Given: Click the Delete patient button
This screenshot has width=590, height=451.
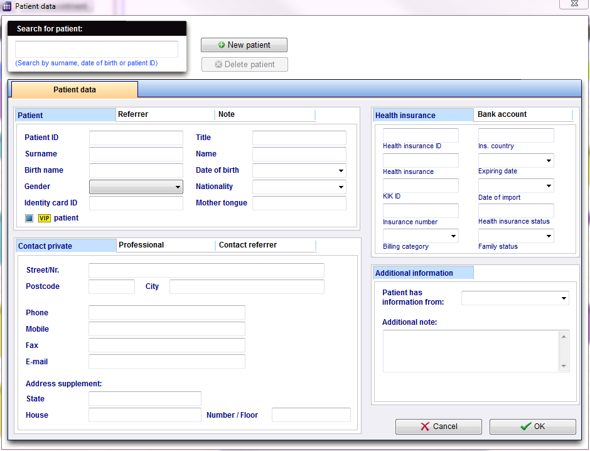Looking at the screenshot, I should pyautogui.click(x=245, y=64).
